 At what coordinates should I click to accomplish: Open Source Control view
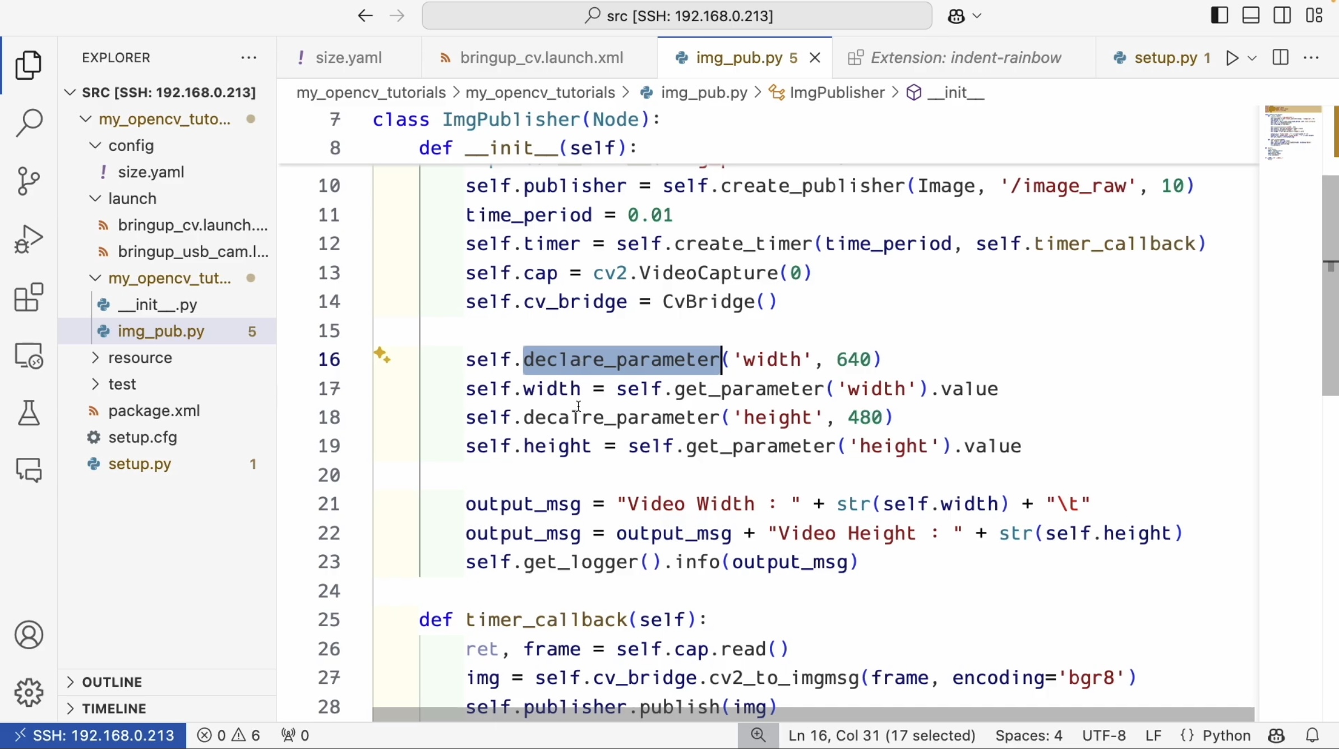29,181
